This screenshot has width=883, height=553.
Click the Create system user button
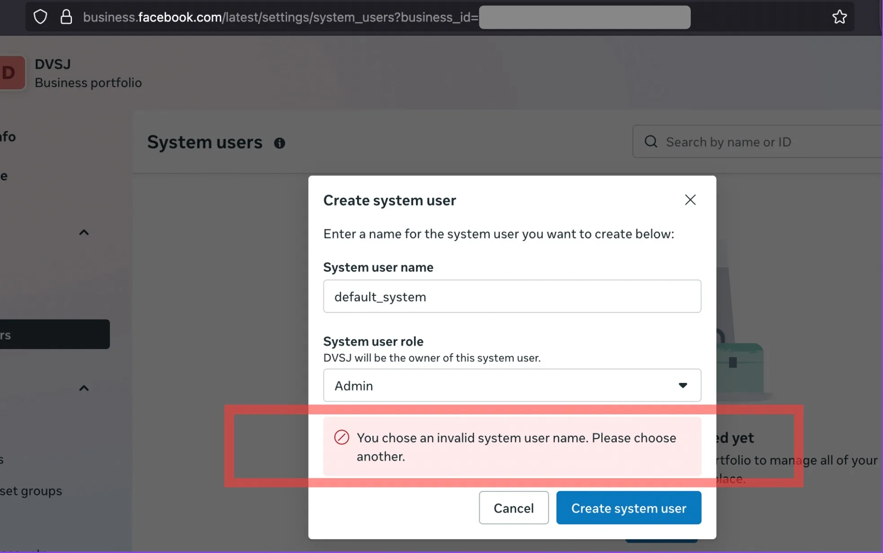(628, 508)
